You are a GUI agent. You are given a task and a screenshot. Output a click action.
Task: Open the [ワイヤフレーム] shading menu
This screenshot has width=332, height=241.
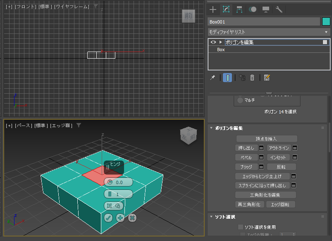pos(72,7)
